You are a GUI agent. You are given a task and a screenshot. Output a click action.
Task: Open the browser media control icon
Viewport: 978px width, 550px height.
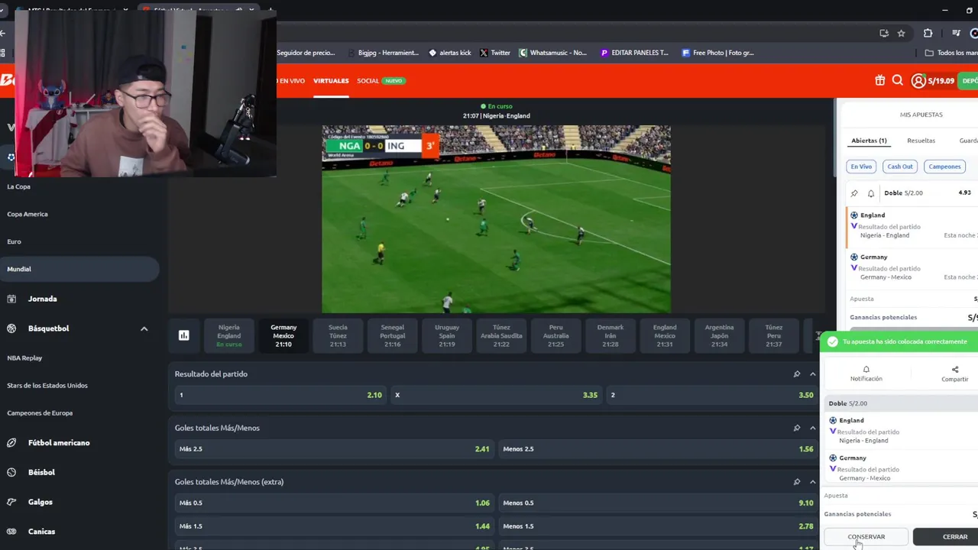coord(956,33)
